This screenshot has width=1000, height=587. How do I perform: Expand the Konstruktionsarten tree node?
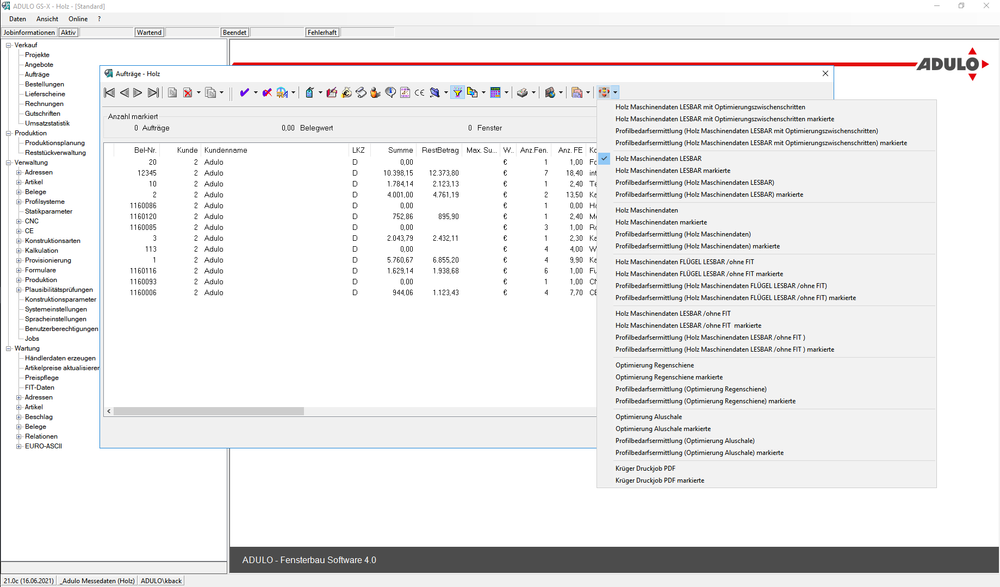(x=19, y=241)
